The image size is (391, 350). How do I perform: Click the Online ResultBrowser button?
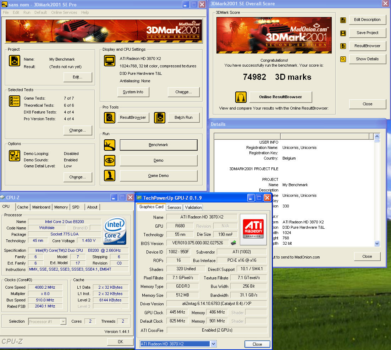[281, 97]
